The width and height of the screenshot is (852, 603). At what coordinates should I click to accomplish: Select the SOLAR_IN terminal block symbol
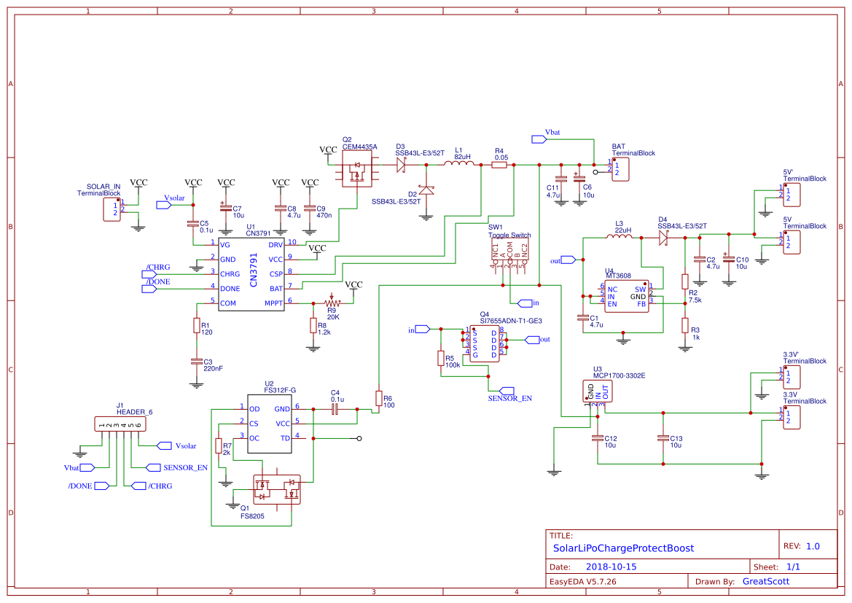[x=112, y=209]
